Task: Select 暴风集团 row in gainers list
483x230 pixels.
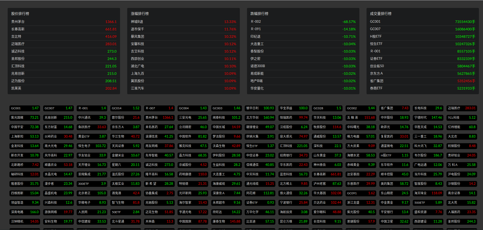Action: (183, 37)
